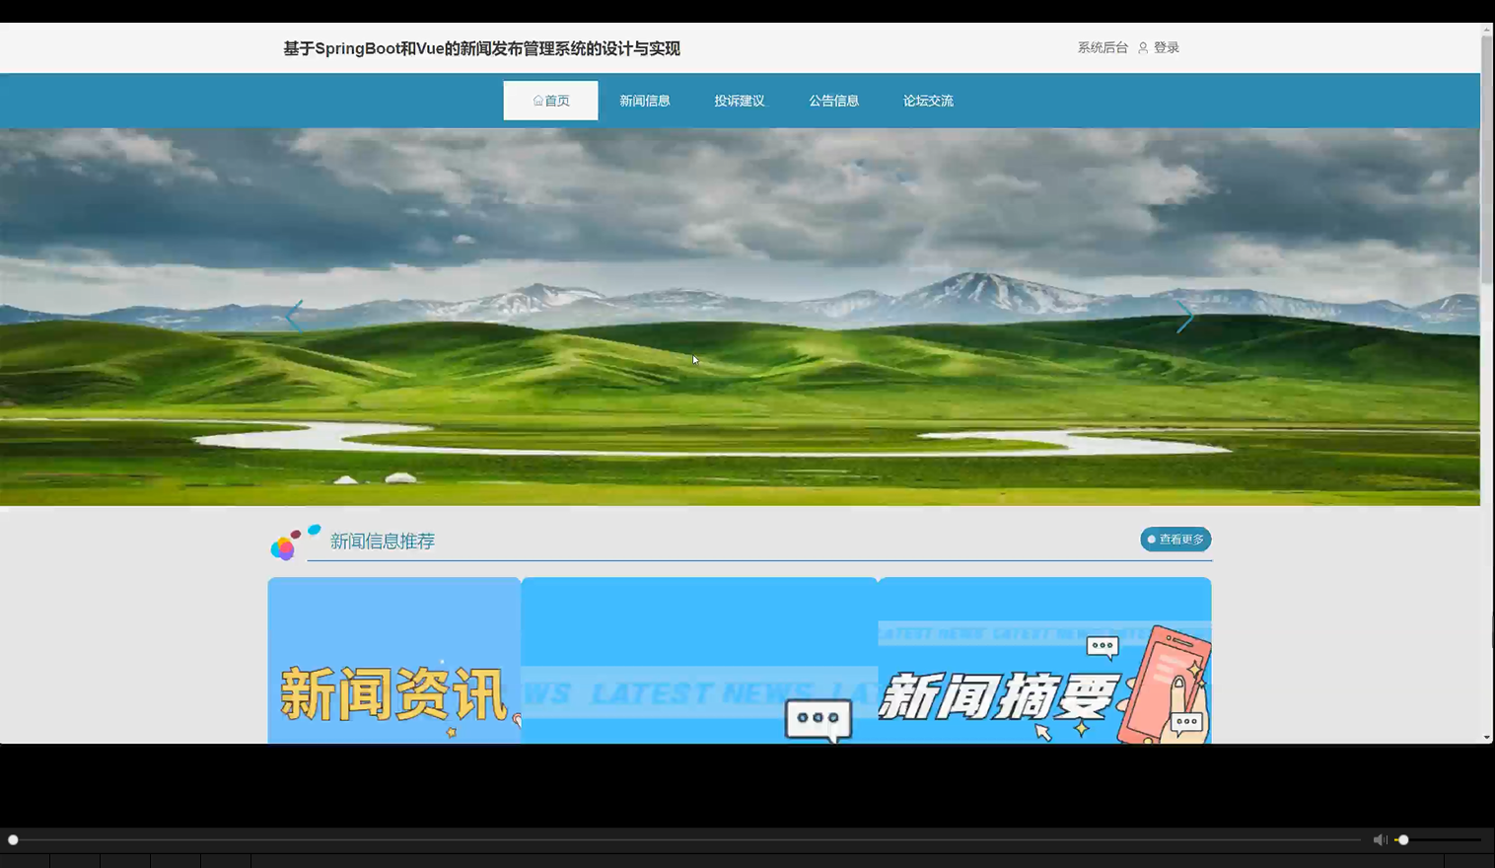Click the scrollbar up arrow
1495x868 pixels.
tap(1487, 31)
